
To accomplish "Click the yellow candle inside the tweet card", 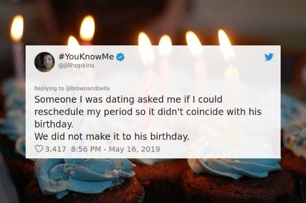I will pos(231,102).
